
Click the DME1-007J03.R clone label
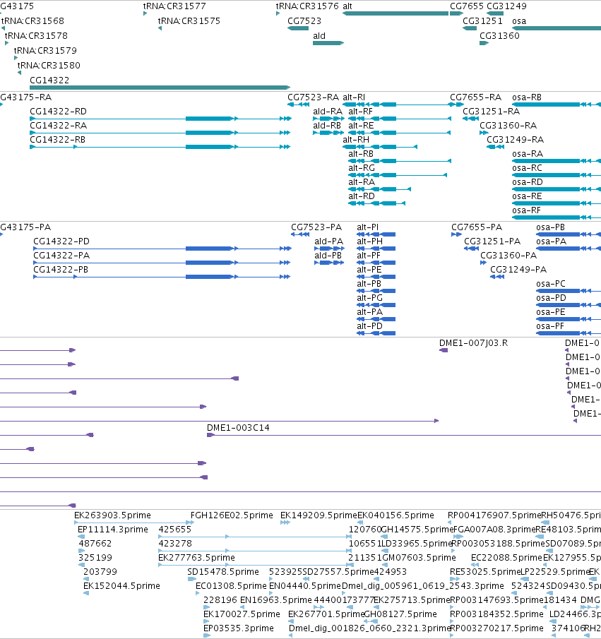coord(473,342)
